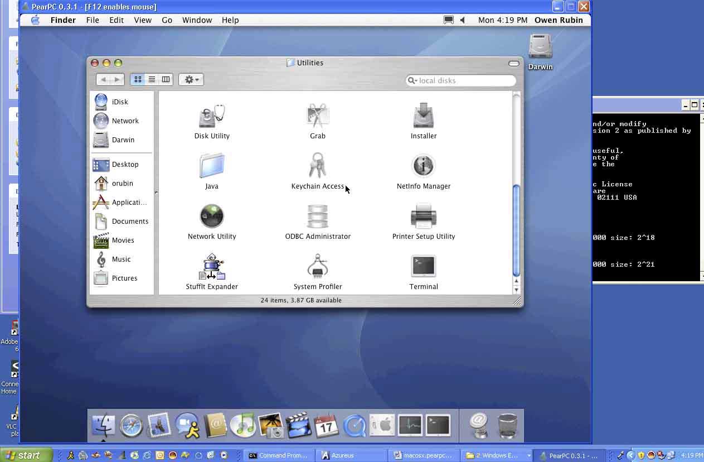Open the Trash in the Dock
Screen dimensions: 704x462
pos(507,426)
